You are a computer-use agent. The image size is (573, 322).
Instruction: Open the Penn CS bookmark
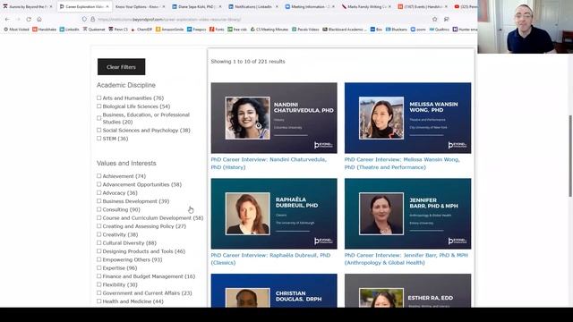click(118, 30)
